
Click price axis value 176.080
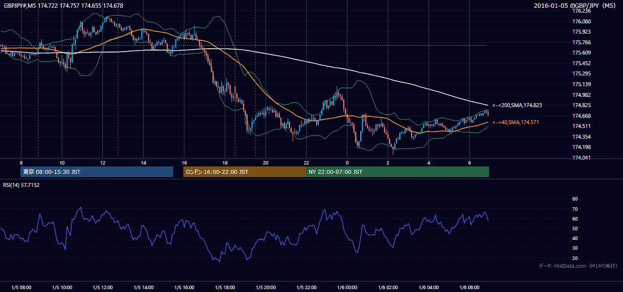582,21
